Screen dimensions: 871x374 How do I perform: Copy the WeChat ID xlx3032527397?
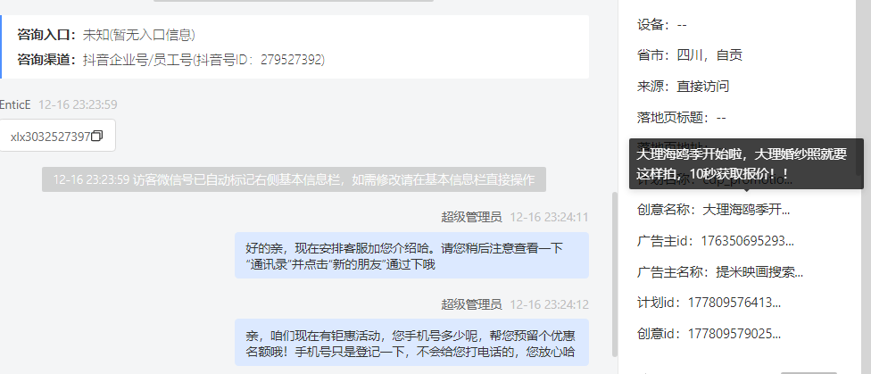point(96,137)
